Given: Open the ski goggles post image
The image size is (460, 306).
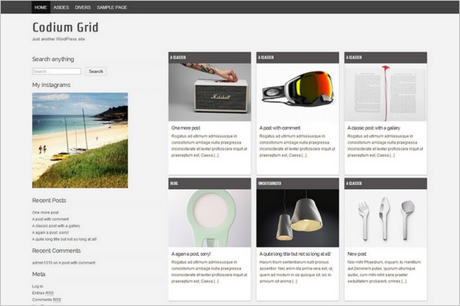Looking at the screenshot, I should (298, 93).
